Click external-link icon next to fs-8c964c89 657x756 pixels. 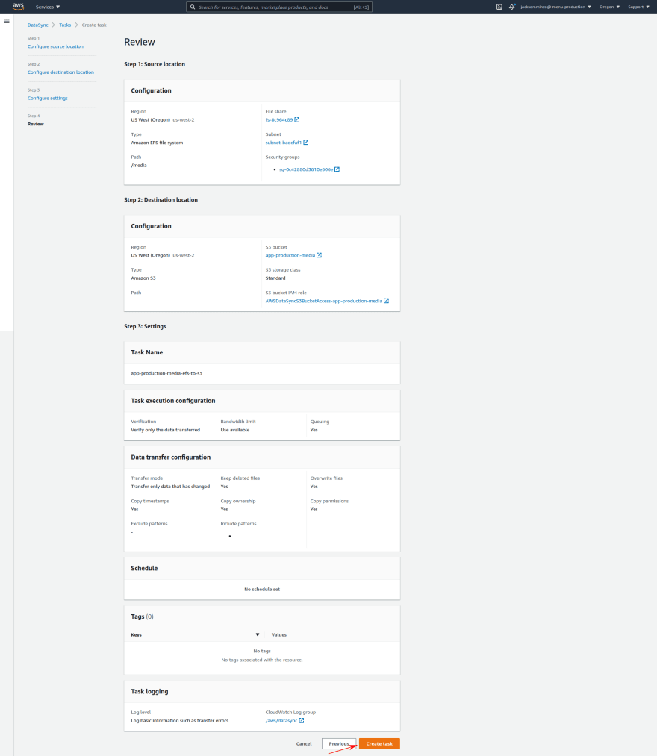coord(297,119)
